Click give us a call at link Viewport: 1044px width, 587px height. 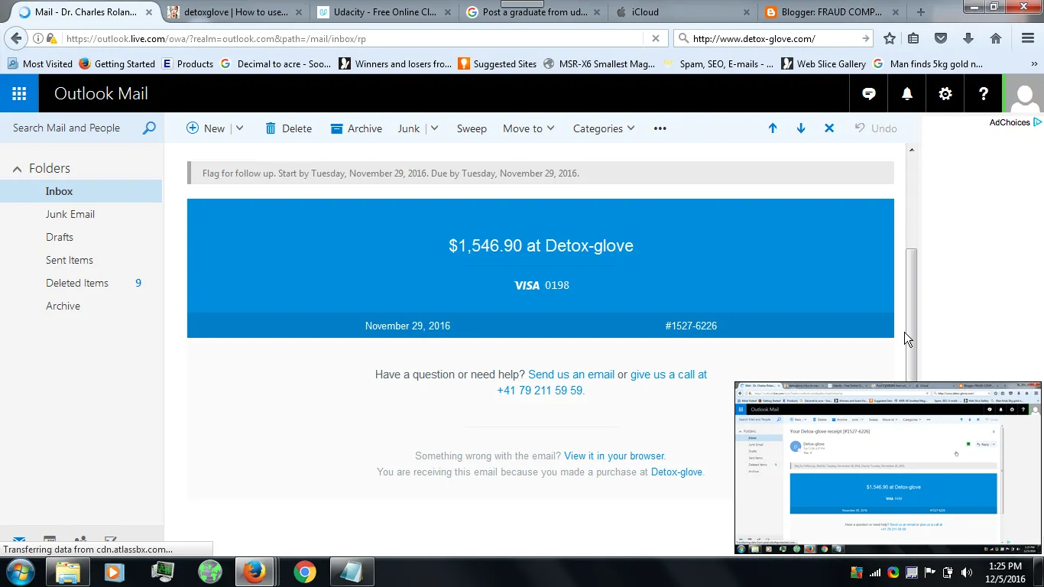[669, 375]
